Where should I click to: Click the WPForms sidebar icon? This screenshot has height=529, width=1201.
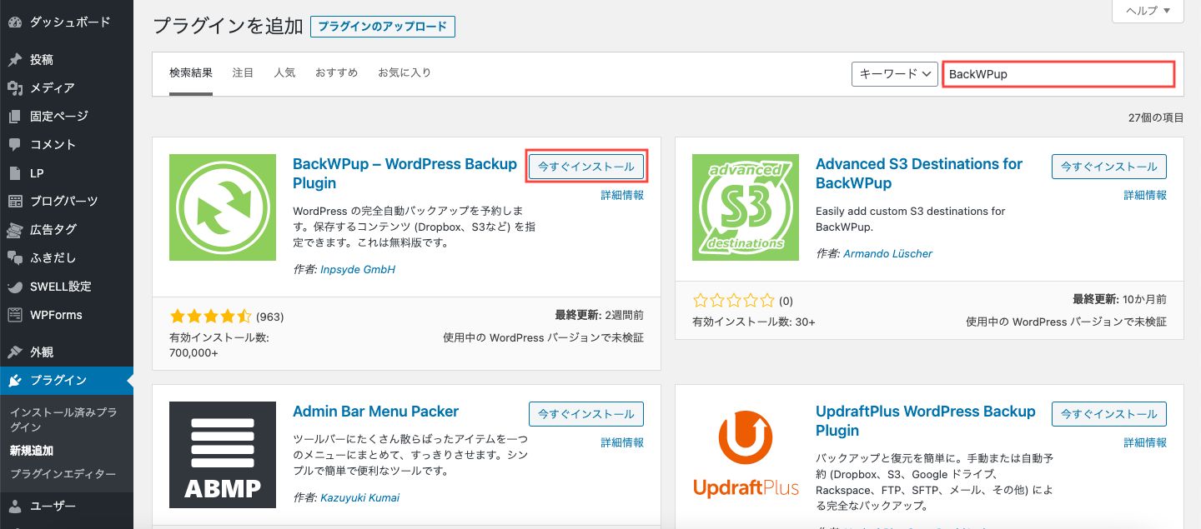[14, 315]
